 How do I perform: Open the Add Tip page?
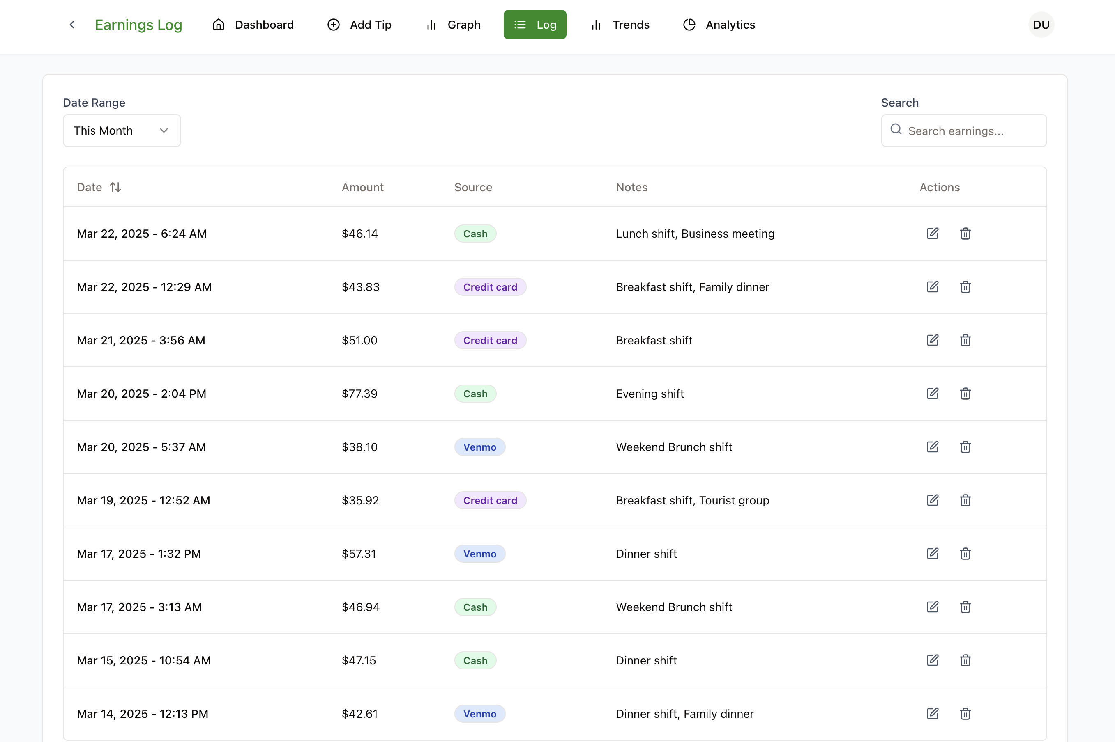click(359, 25)
